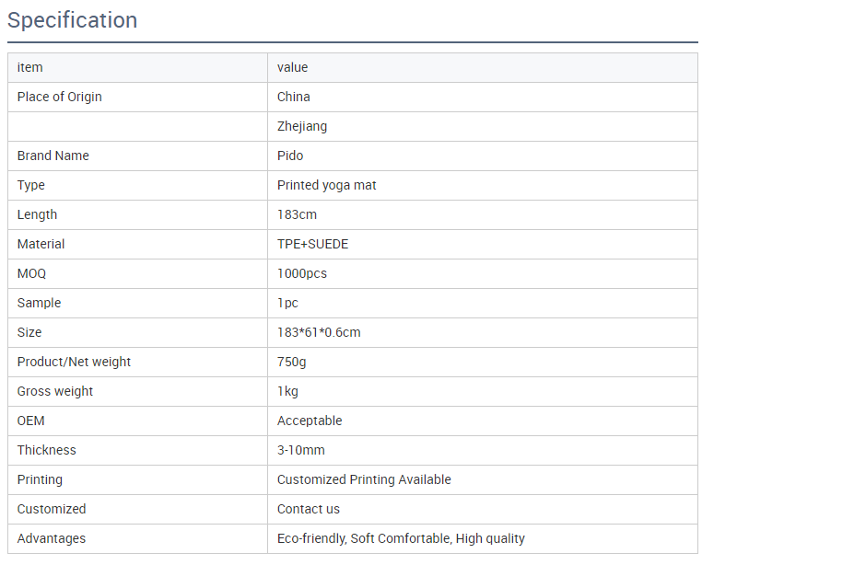Select the 'MOQ' row label
Viewport: 866px width, 565px height.
click(x=31, y=273)
